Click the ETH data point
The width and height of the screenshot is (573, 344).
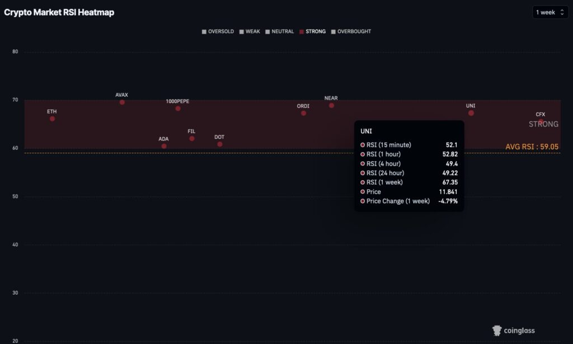[52, 119]
